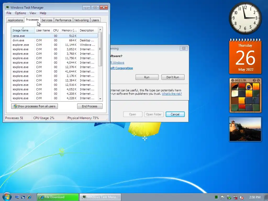Select the csrss.exe process row
The width and height of the screenshot is (268, 201).
point(54,36)
